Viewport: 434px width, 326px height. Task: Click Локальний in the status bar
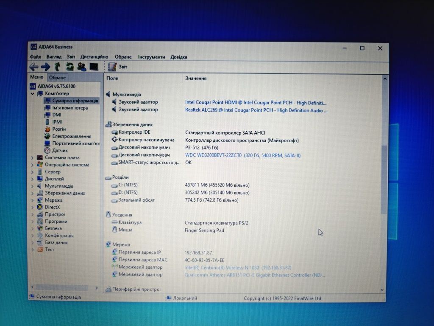tap(185, 298)
